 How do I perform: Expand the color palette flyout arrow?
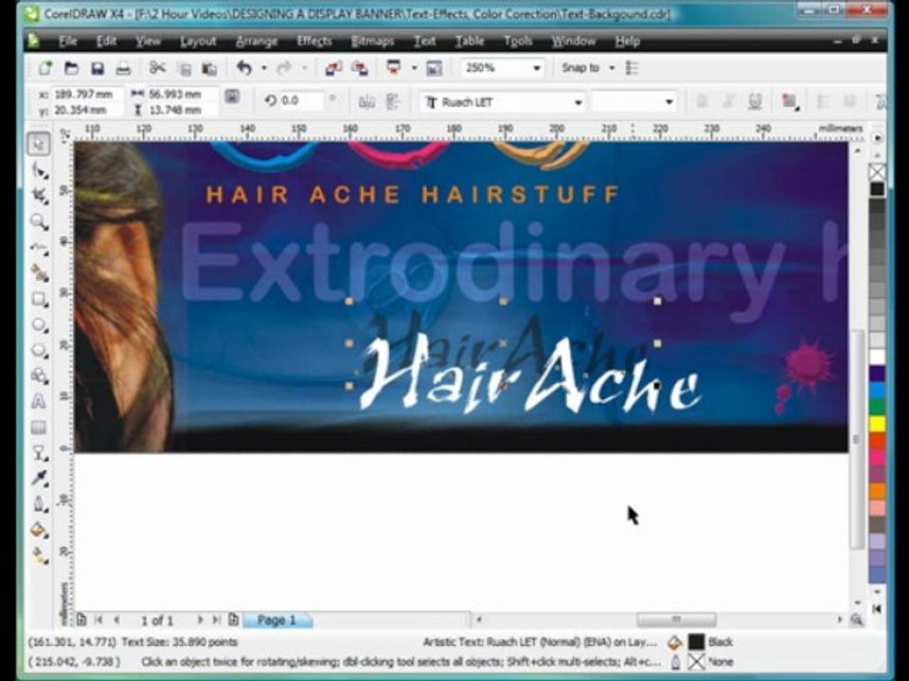tap(877, 608)
